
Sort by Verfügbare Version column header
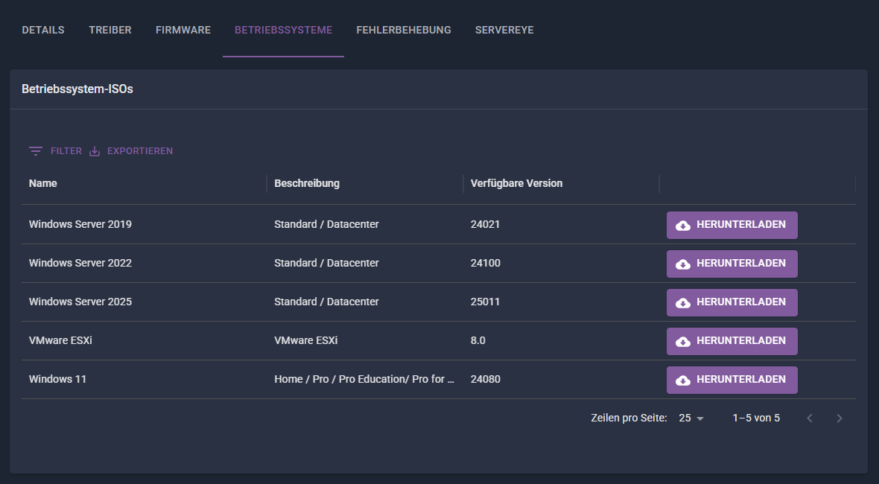click(x=516, y=183)
